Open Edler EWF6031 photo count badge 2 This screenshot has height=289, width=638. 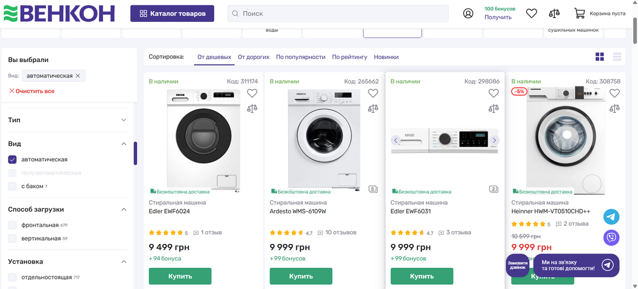(494, 189)
